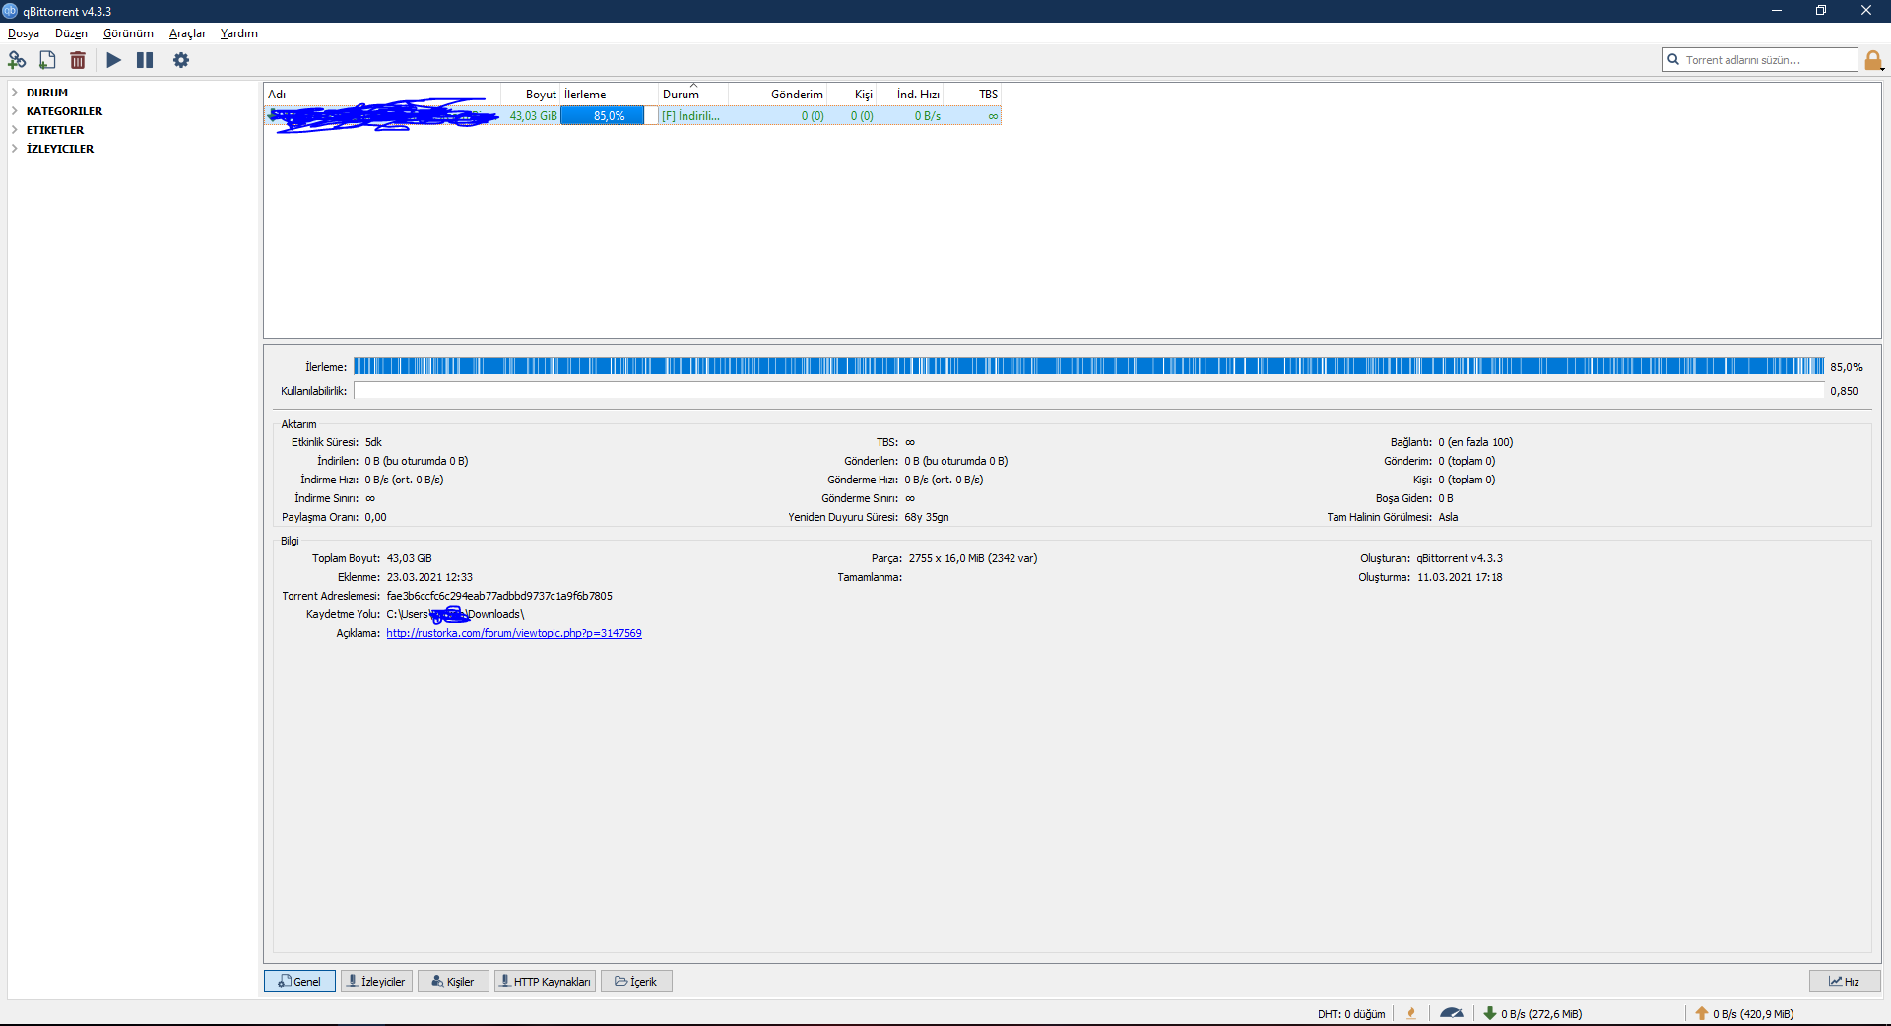Resume the torrent with the play icon
The image size is (1891, 1026).
point(114,60)
